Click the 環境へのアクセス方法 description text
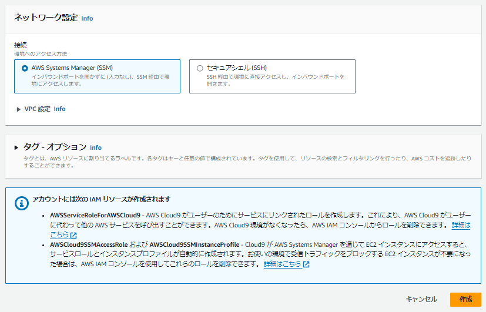 click(x=41, y=54)
